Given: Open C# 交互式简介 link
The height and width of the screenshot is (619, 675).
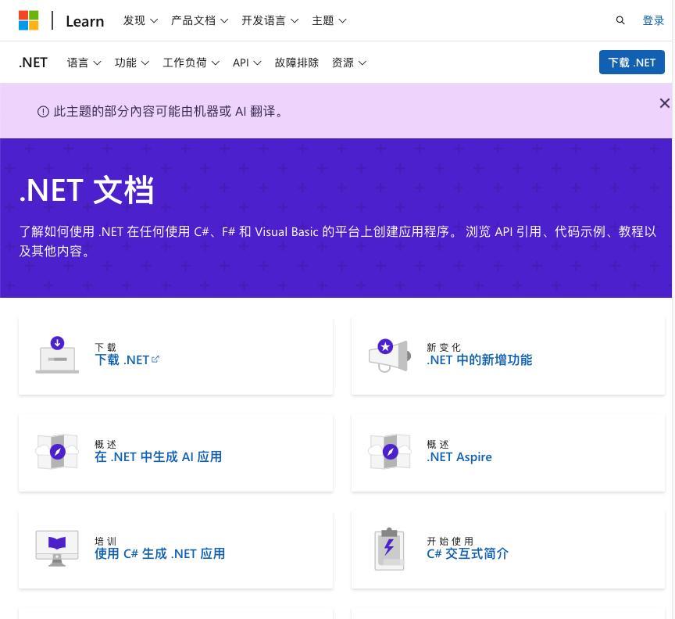Looking at the screenshot, I should (467, 553).
